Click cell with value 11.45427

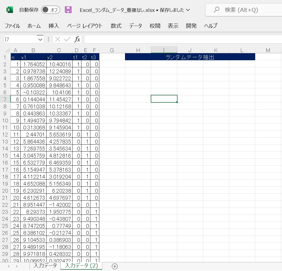click(x=59, y=99)
